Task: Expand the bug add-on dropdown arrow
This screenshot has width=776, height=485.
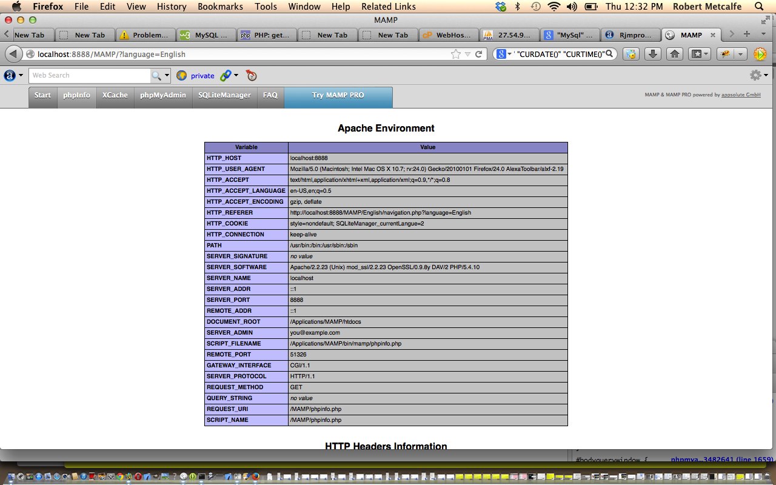Action: (x=741, y=54)
